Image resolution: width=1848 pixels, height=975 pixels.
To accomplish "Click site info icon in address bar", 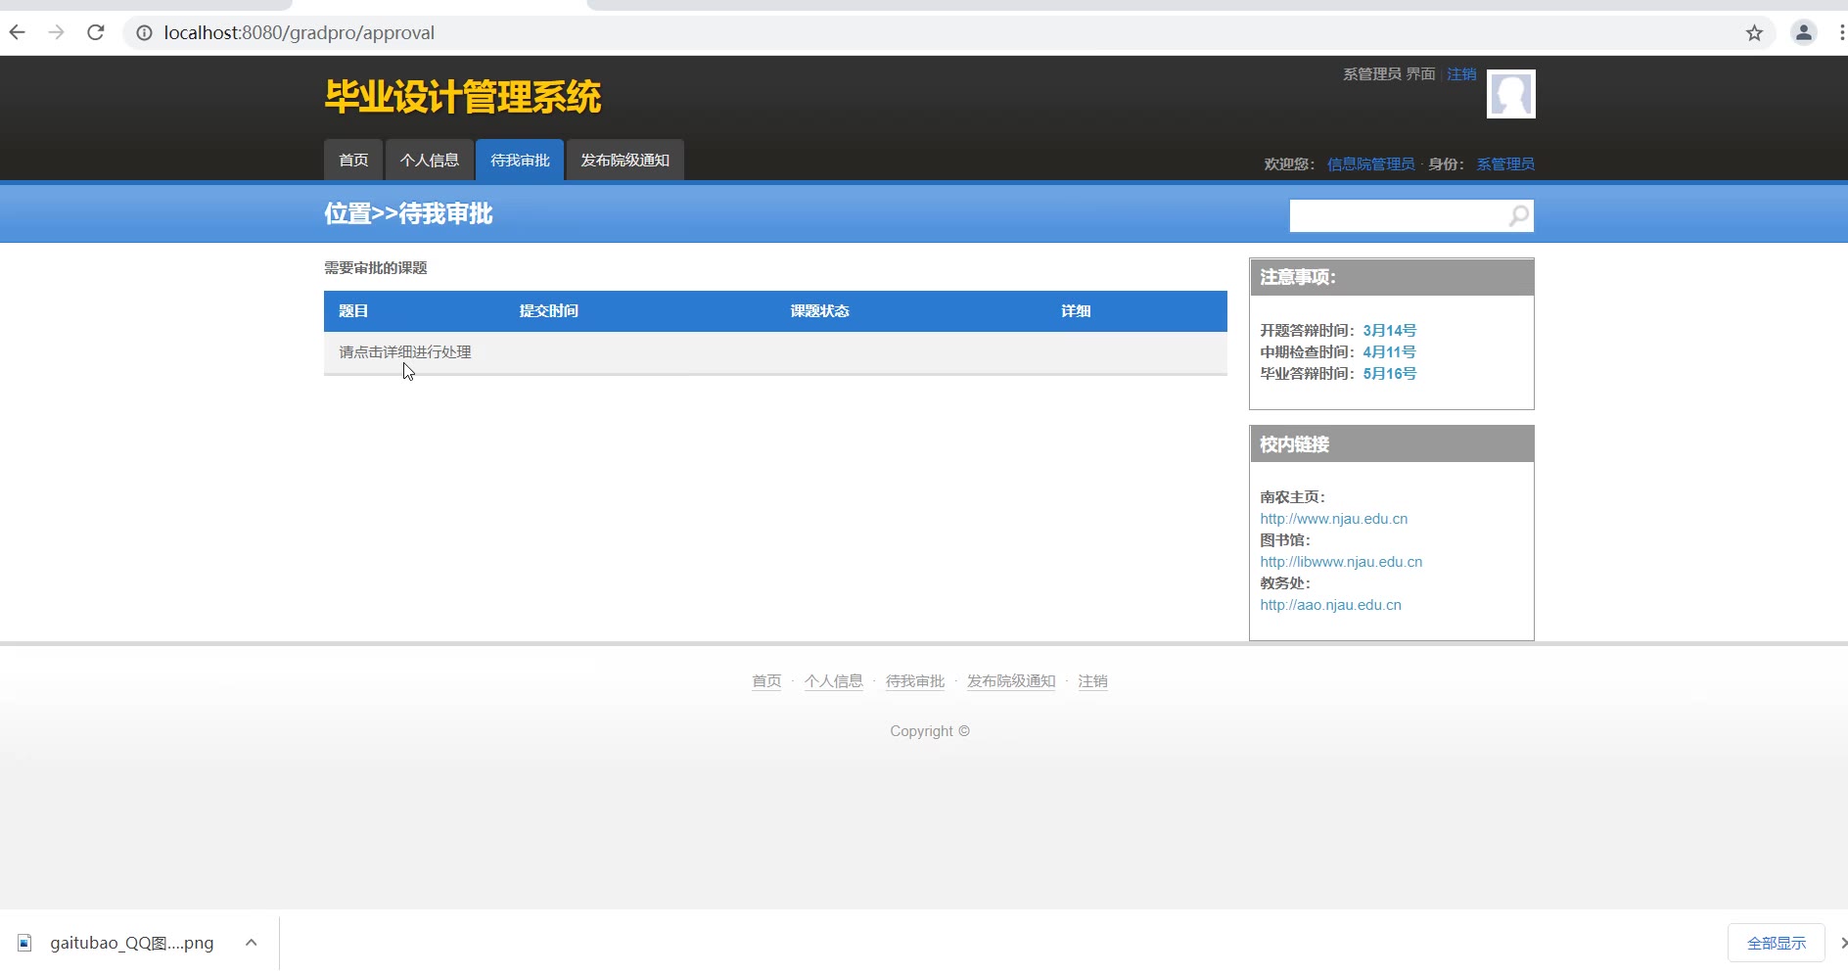I will coord(144,33).
